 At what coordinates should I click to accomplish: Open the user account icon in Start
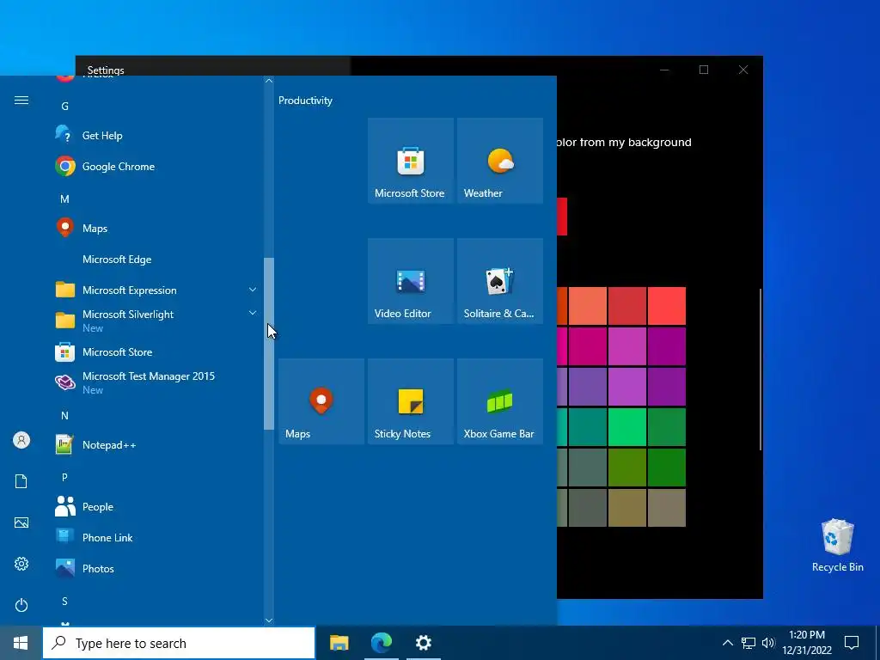(21, 440)
